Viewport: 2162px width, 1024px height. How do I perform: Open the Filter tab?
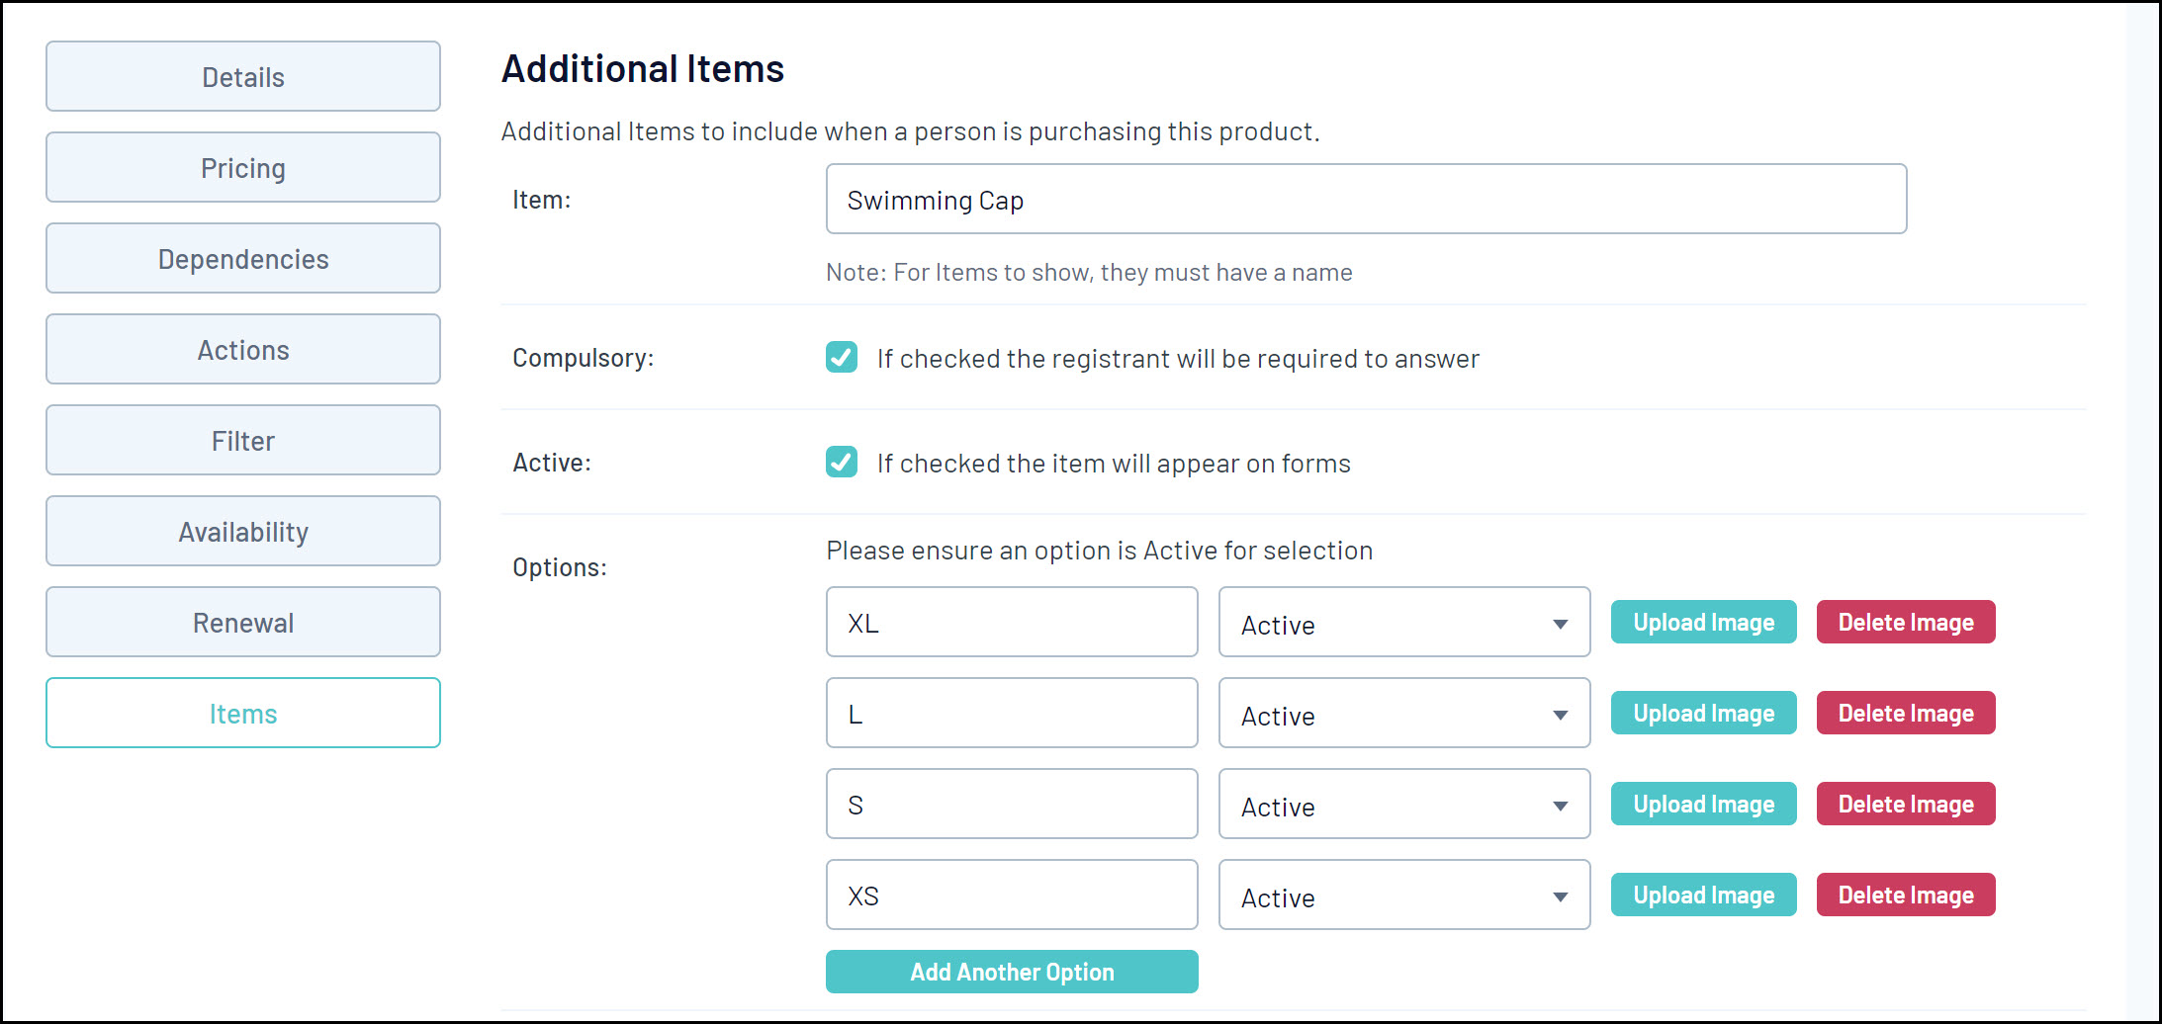coord(243,441)
